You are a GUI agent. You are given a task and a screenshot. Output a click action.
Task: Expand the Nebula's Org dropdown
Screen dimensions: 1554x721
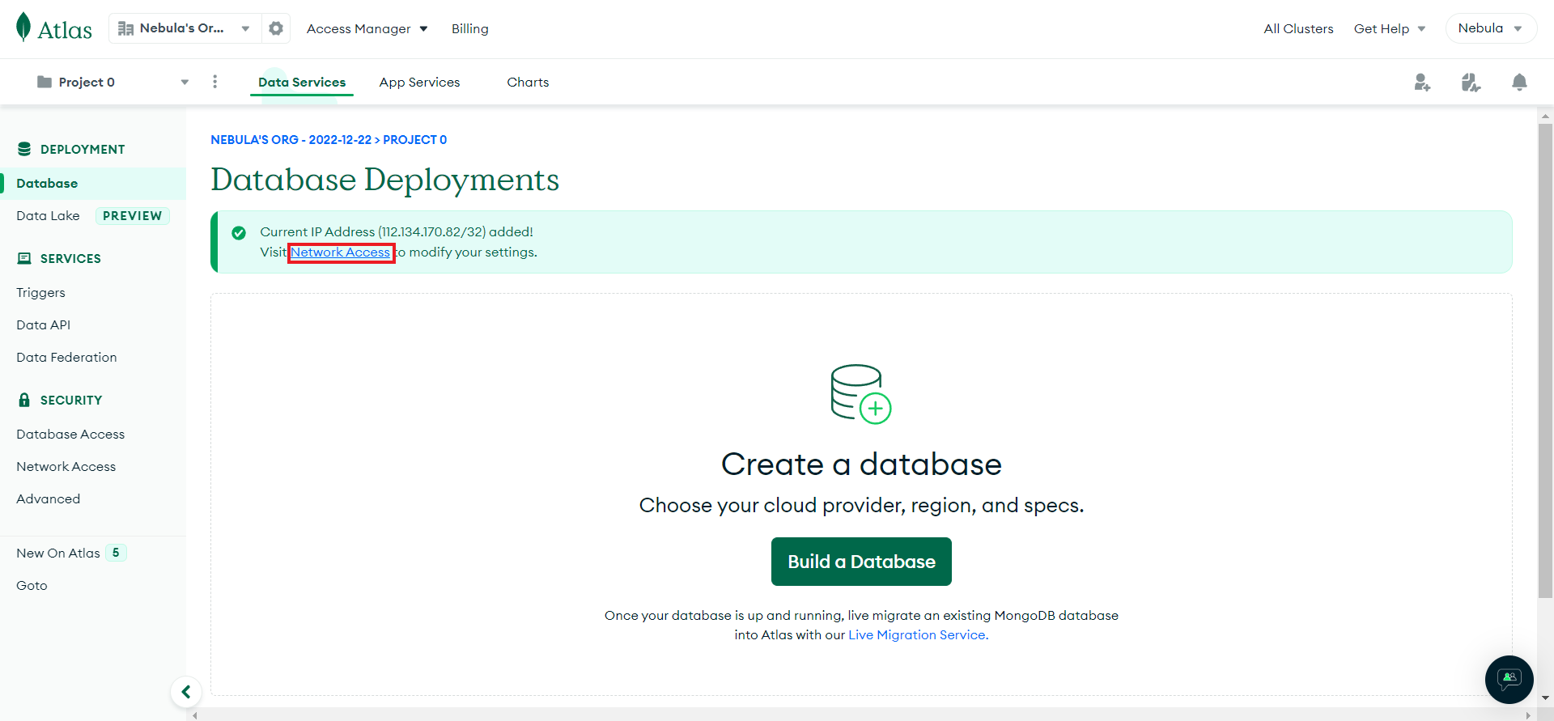[245, 28]
